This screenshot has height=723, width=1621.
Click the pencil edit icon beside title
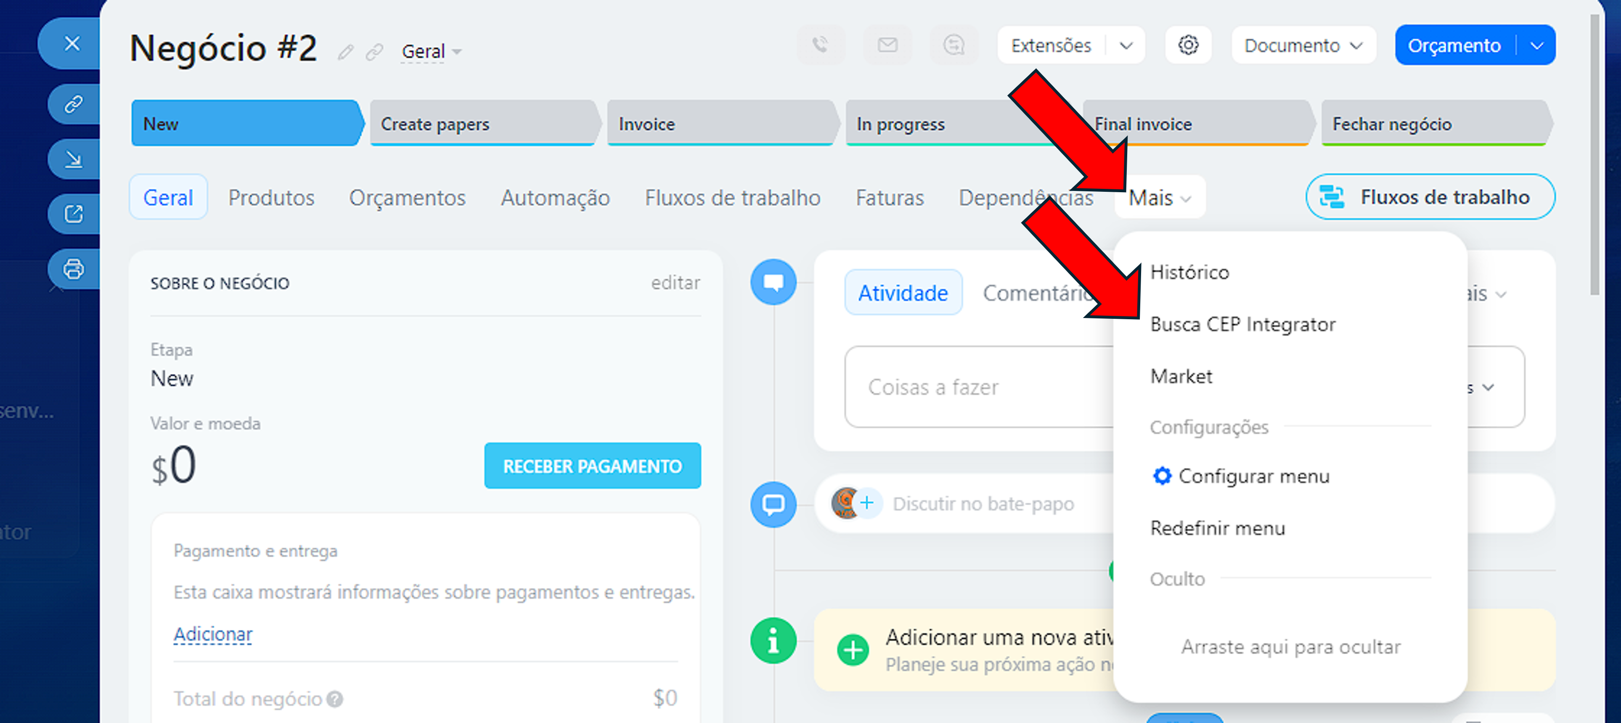[x=345, y=52]
